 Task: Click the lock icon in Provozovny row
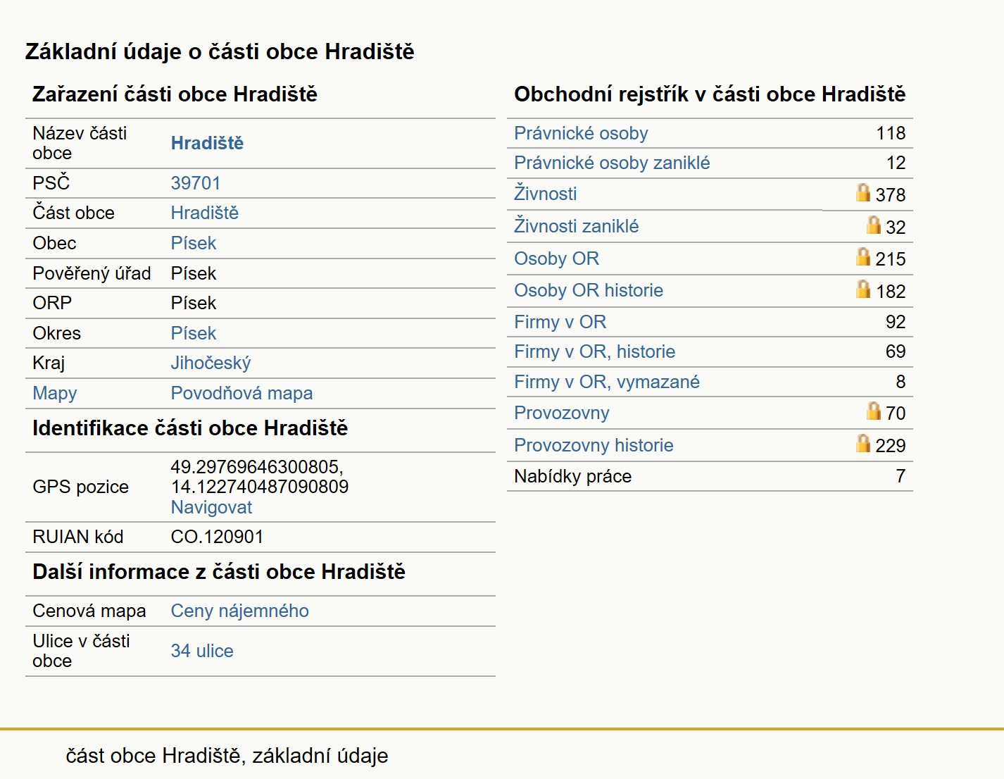tap(874, 411)
